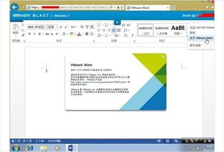The image size is (224, 152).
Task: Click the Grow Font icon
Action: 61,27
